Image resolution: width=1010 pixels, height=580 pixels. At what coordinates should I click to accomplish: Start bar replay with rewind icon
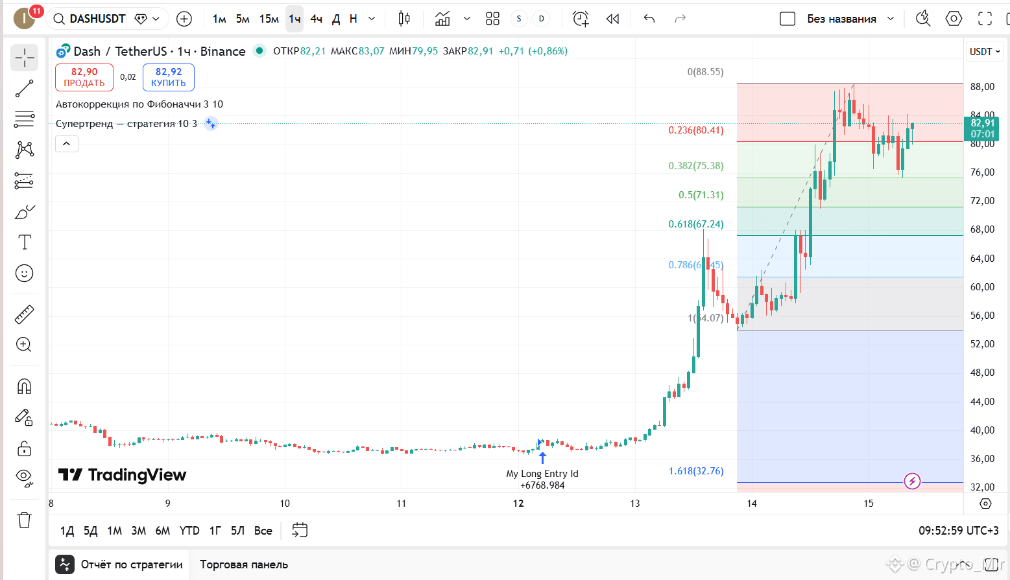[x=612, y=19]
